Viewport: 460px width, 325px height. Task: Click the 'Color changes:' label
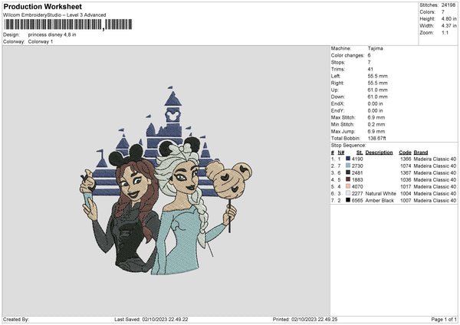click(x=347, y=55)
